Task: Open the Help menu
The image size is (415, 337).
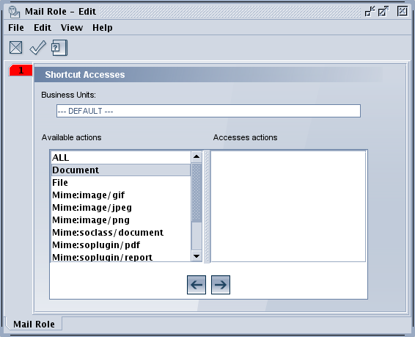Action: click(x=103, y=28)
